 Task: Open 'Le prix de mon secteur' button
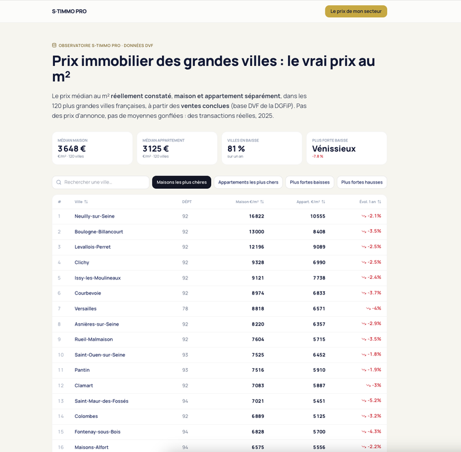click(356, 12)
